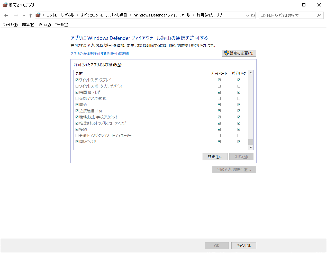Expand the chevron before コントロール パネル
This screenshot has height=253, width=327.
(43, 15)
